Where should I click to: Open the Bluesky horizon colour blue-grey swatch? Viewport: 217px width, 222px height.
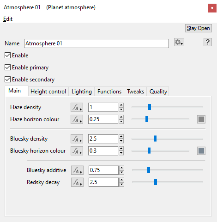(x=201, y=151)
